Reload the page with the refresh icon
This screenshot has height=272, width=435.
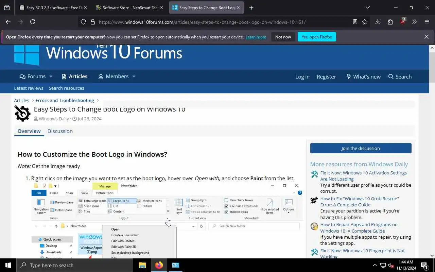point(33,22)
